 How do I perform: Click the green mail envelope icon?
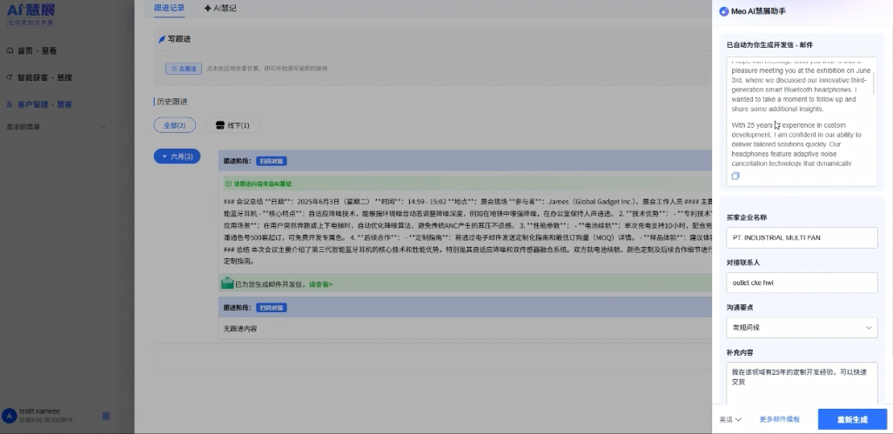coord(227,284)
